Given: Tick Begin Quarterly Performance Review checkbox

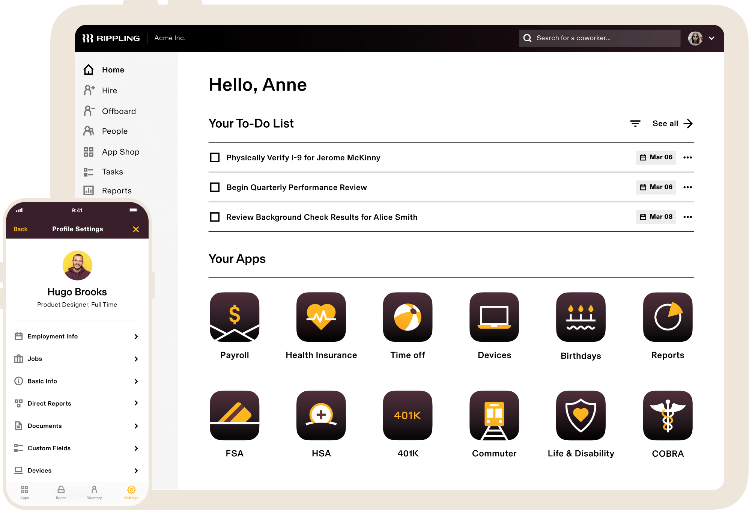Looking at the screenshot, I should (215, 187).
